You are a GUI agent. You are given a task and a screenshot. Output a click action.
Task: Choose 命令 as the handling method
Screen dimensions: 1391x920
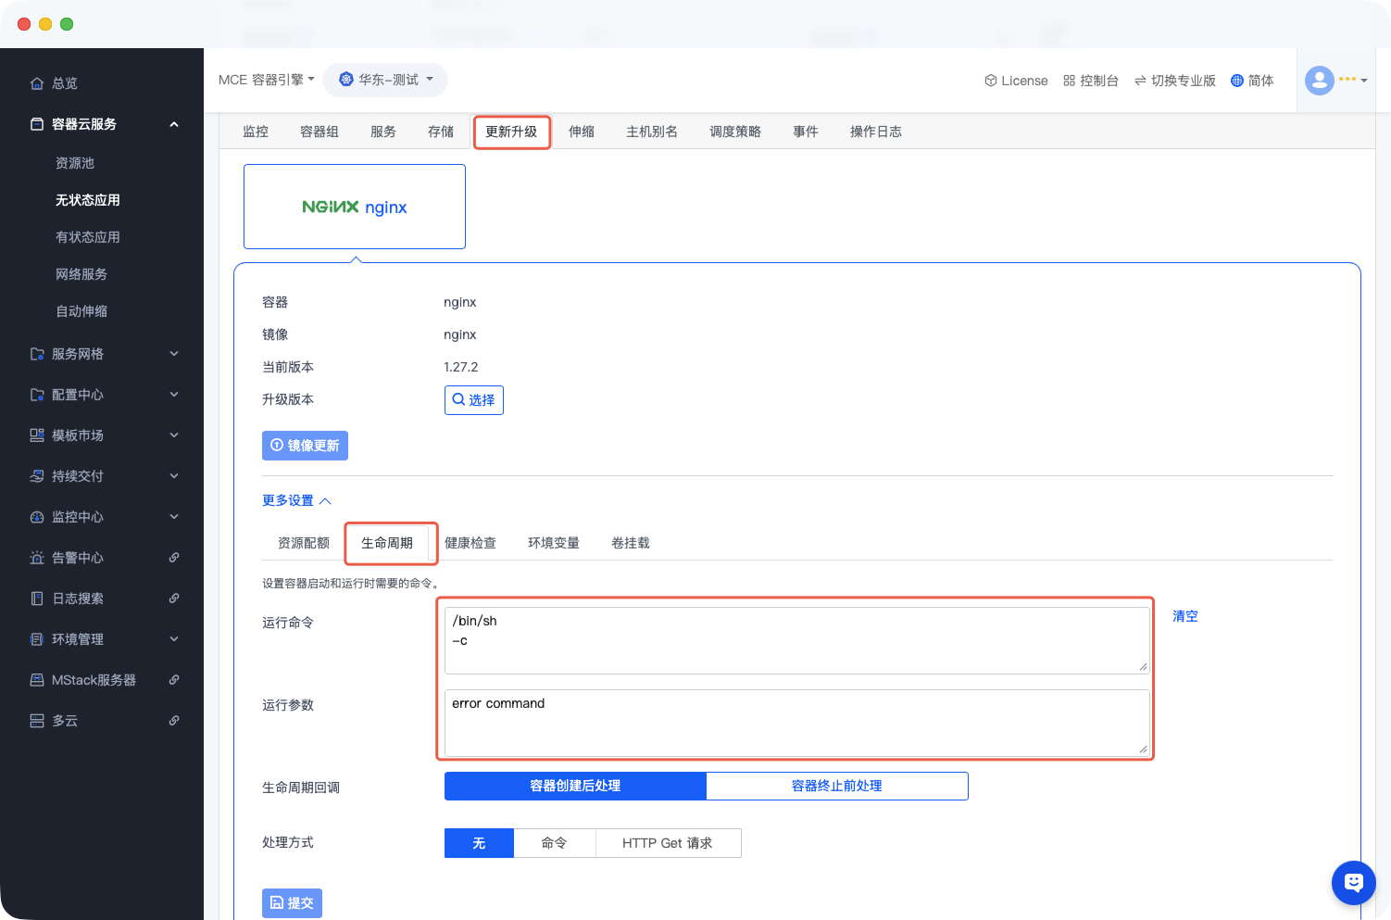554,843
